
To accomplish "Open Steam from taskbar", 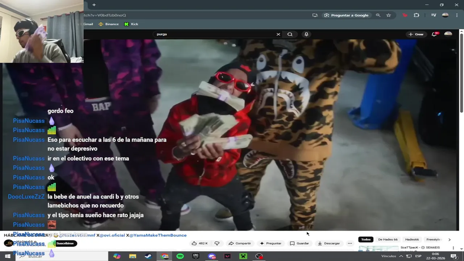I will point(148,256).
